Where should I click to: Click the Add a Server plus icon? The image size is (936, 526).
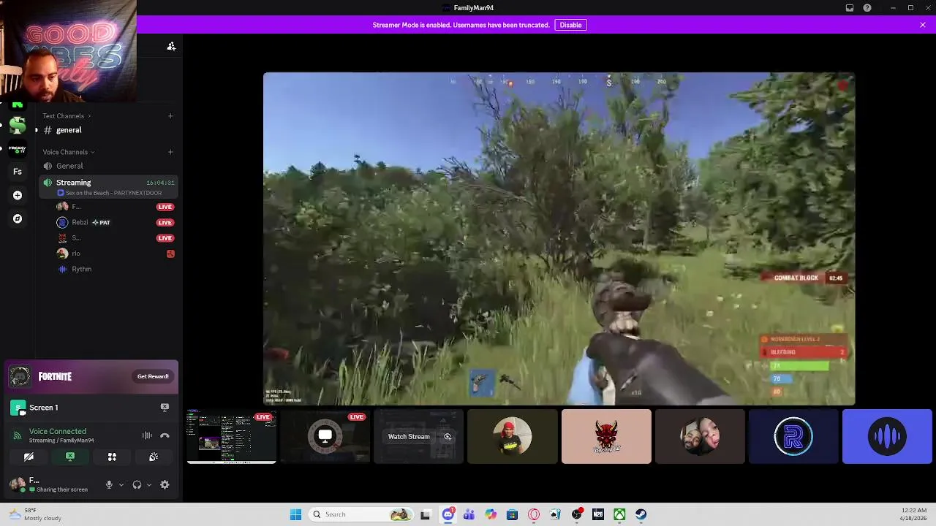tap(18, 195)
